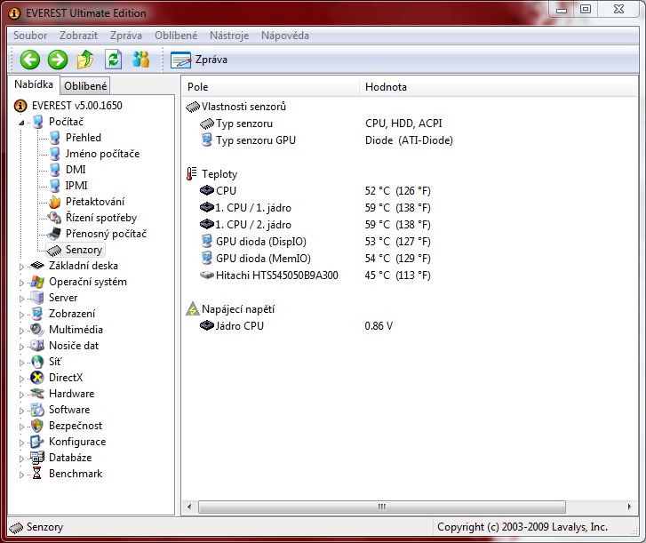Click the Nosiče dat drives icon
The height and width of the screenshot is (543, 646).
[37, 346]
